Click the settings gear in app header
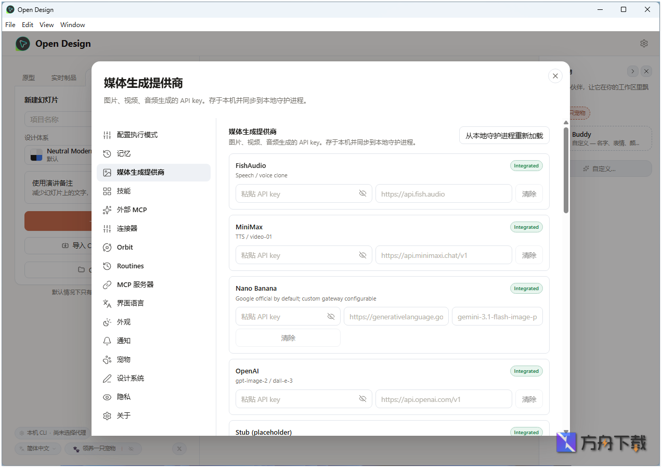This screenshot has height=468, width=662. pyautogui.click(x=644, y=44)
